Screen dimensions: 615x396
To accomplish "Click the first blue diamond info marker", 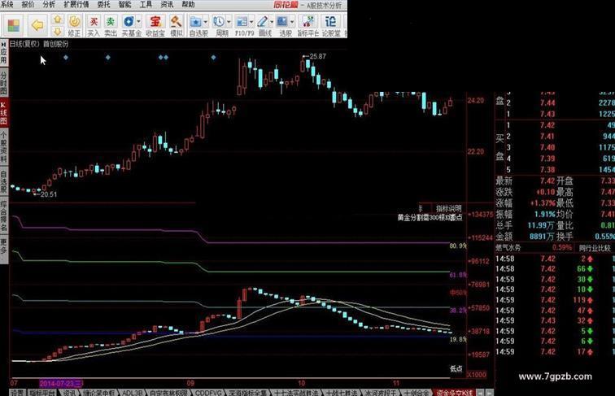I will pos(66,57).
